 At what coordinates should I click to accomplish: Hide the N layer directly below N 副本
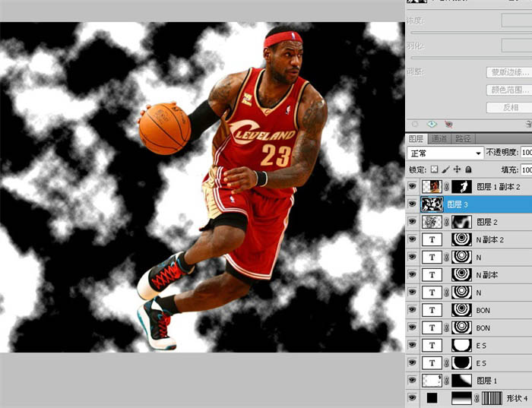[x=412, y=292]
